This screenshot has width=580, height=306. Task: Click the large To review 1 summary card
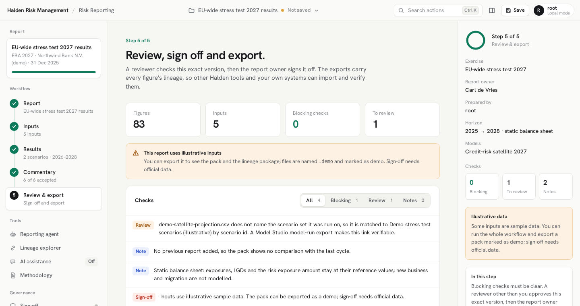coord(402,120)
